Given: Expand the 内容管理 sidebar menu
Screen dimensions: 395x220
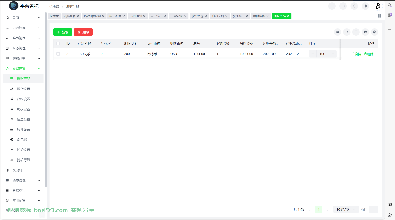Looking at the screenshot, I should pos(23,28).
